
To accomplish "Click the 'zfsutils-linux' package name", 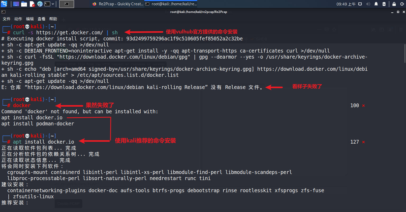I will coord(33,196).
